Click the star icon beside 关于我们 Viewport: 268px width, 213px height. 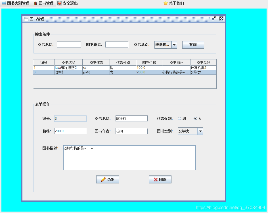(x=166, y=3)
